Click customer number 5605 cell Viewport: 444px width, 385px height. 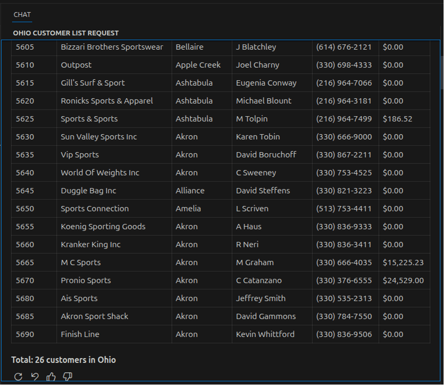pos(25,47)
